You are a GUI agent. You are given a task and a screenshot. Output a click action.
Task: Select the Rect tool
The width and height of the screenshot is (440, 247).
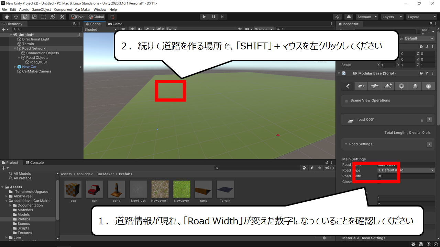[44, 17]
